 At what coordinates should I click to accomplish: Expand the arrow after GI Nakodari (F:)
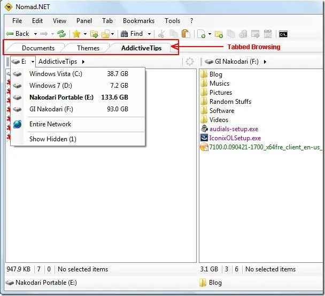coord(265,62)
